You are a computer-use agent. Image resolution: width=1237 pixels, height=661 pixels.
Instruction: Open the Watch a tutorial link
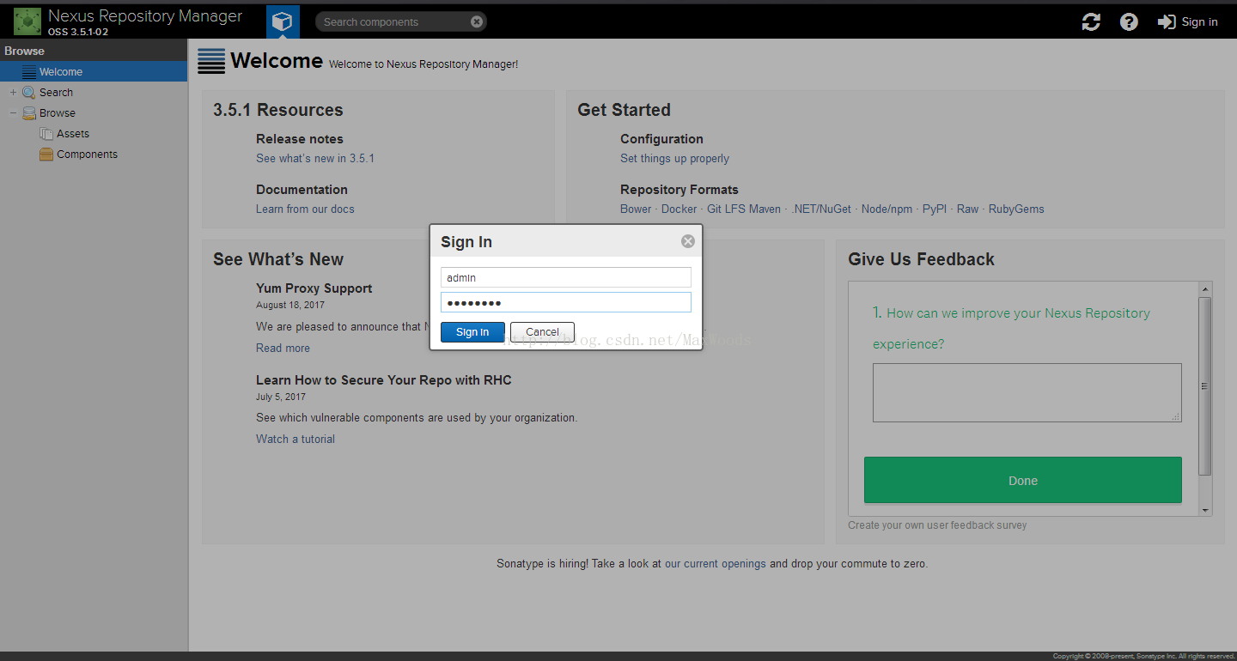[x=296, y=440]
